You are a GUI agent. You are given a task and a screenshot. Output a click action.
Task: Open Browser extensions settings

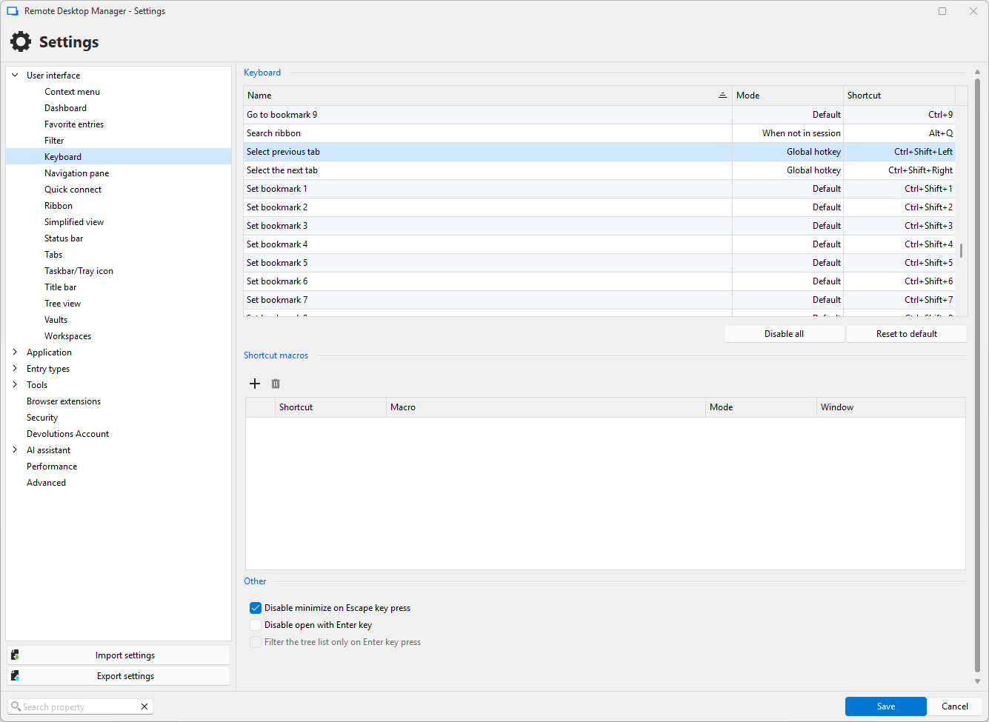[64, 401]
